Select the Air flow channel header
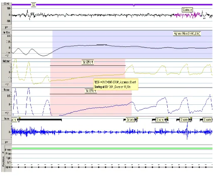Viewport: 213px width, 176px height. (x=6, y=33)
